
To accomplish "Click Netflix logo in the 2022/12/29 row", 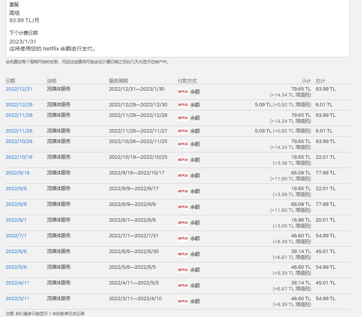I will (x=183, y=105).
